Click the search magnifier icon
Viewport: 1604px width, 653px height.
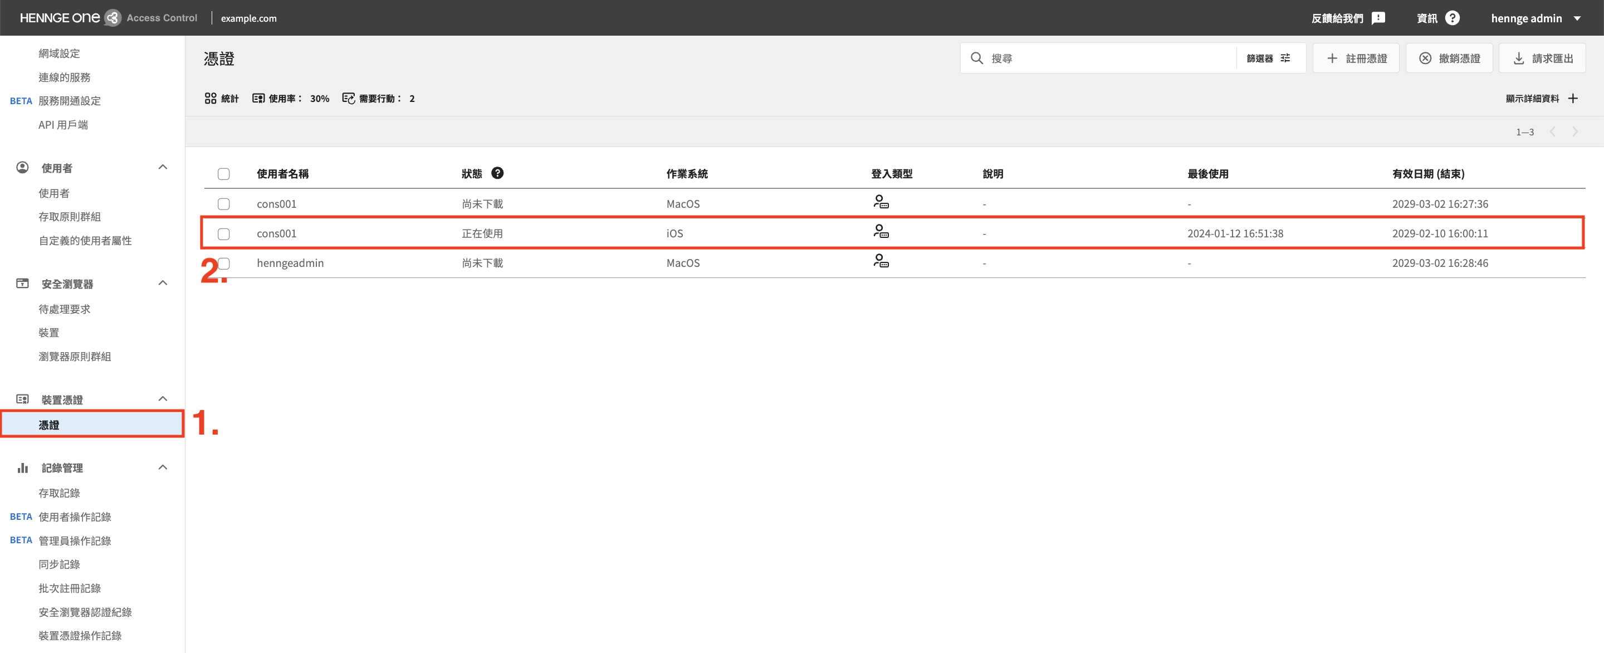(976, 58)
